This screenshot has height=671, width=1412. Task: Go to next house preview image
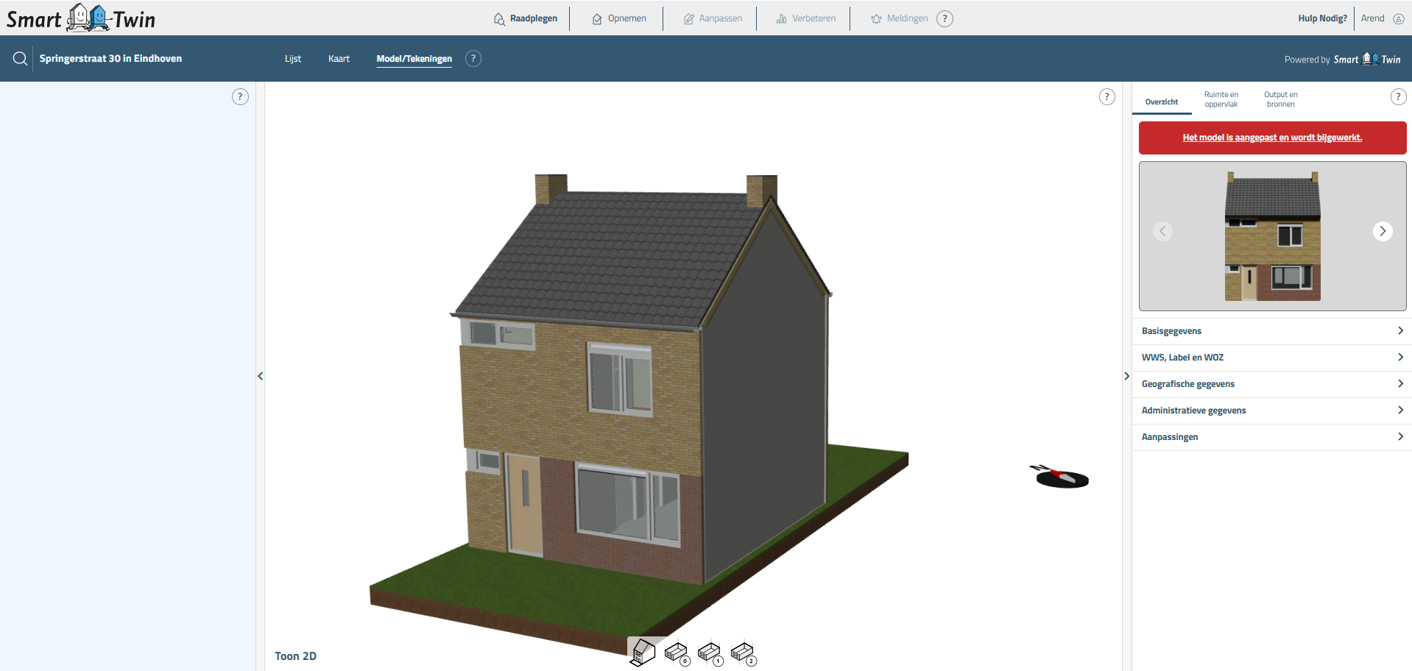point(1382,231)
